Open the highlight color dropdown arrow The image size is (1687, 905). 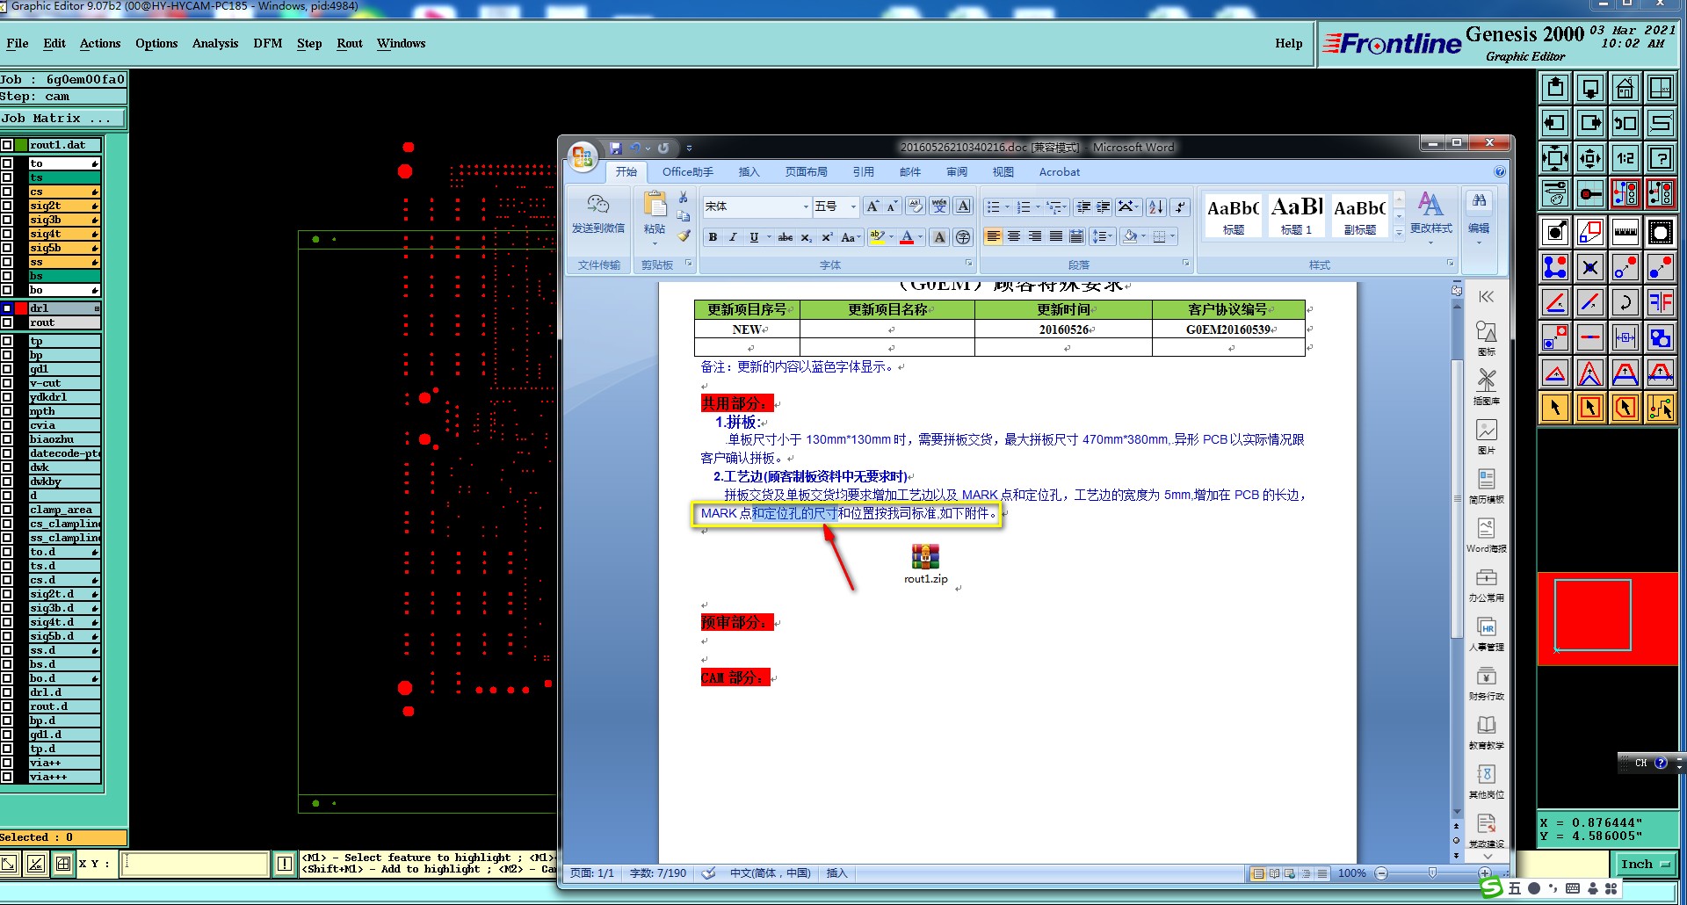891,237
